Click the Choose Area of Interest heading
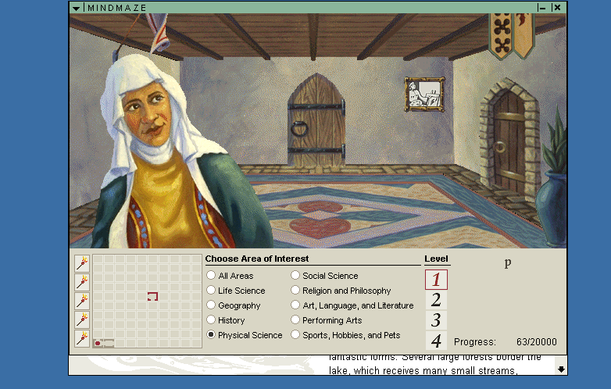Screen dimensions: 611x389 tap(257, 259)
